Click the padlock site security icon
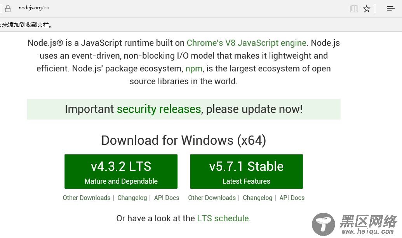 pyautogui.click(x=8, y=9)
